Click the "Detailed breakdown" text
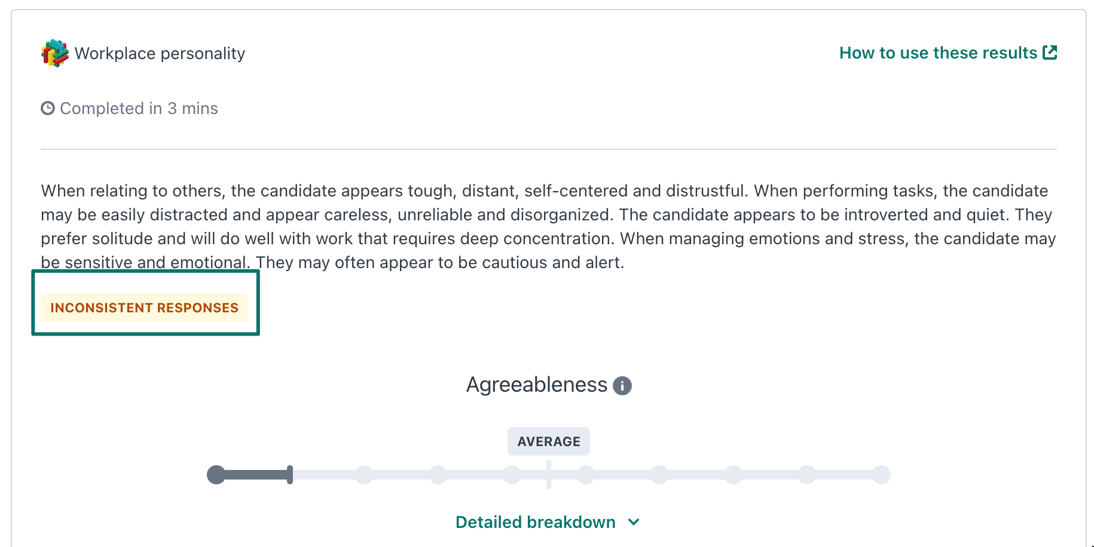This screenshot has height=547, width=1094. [535, 522]
